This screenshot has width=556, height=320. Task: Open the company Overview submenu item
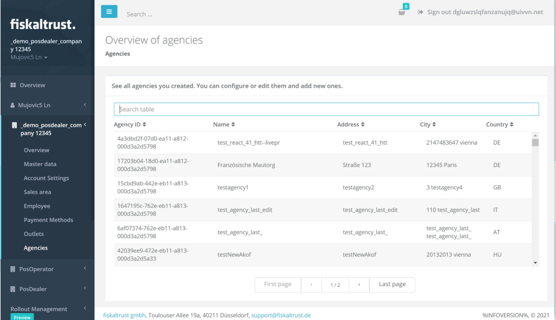(x=36, y=150)
